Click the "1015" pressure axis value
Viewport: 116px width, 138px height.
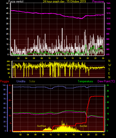[x=108, y=13]
